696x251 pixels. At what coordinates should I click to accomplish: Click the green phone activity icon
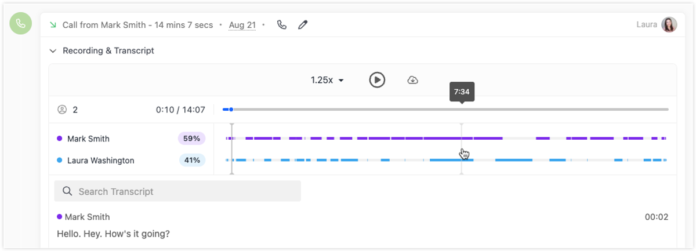coord(21,23)
